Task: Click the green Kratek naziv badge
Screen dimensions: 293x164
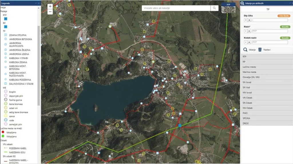Action: click(285, 38)
